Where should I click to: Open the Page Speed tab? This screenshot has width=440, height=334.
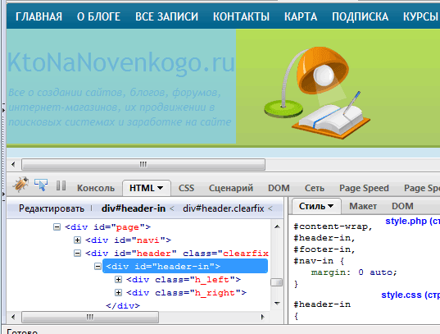pyautogui.click(x=364, y=188)
